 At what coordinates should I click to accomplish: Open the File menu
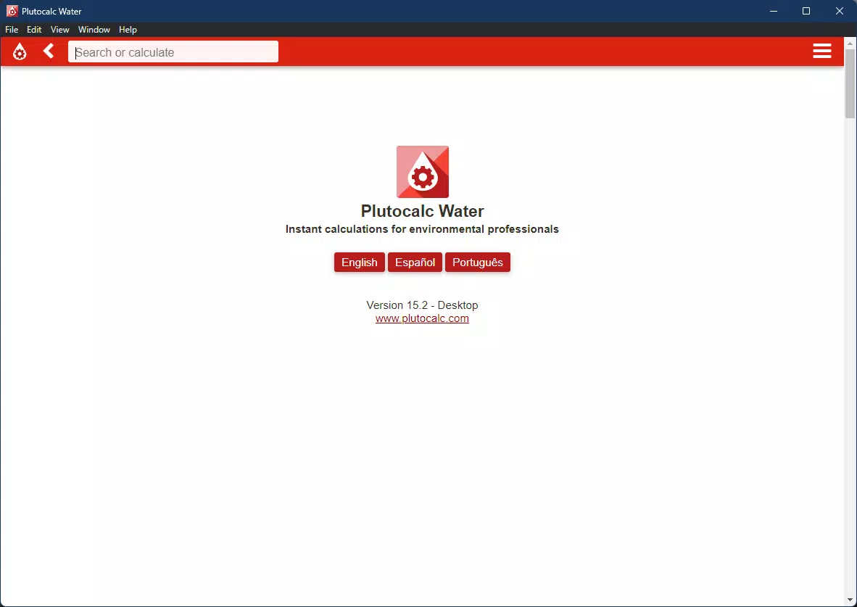tap(12, 30)
